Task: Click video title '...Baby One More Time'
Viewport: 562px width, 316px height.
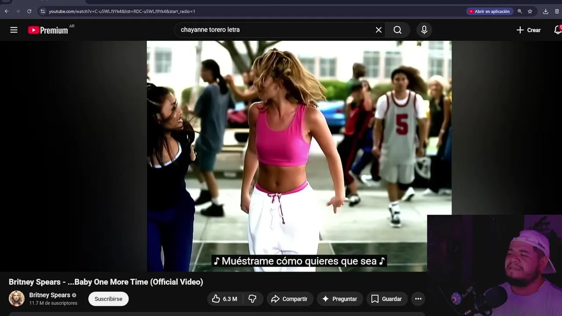Action: pos(106,282)
